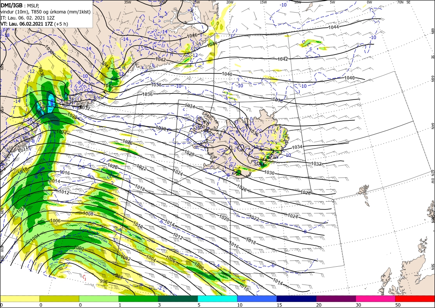Screen dimensions: 435x308
Task: Click the 30W longitude label
Action: click(161, 2)
